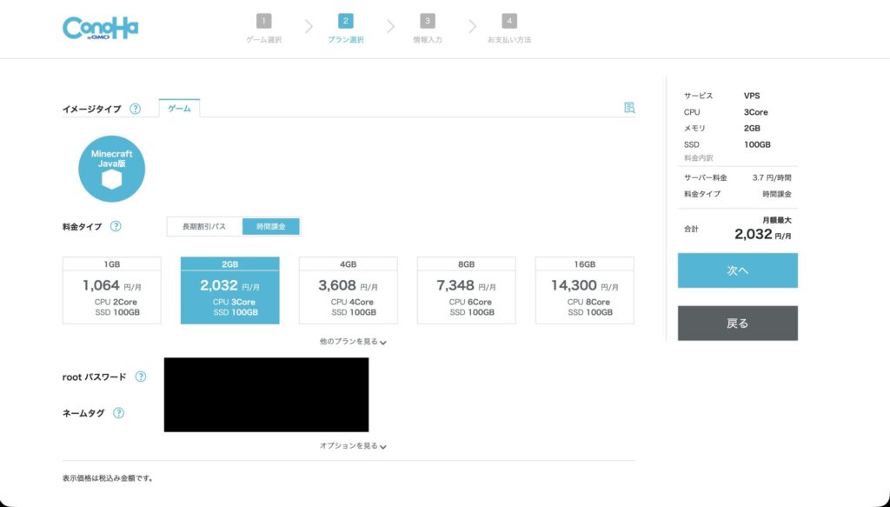This screenshot has width=890, height=507.
Task: Select the ゲーム tab
Action: 179,109
